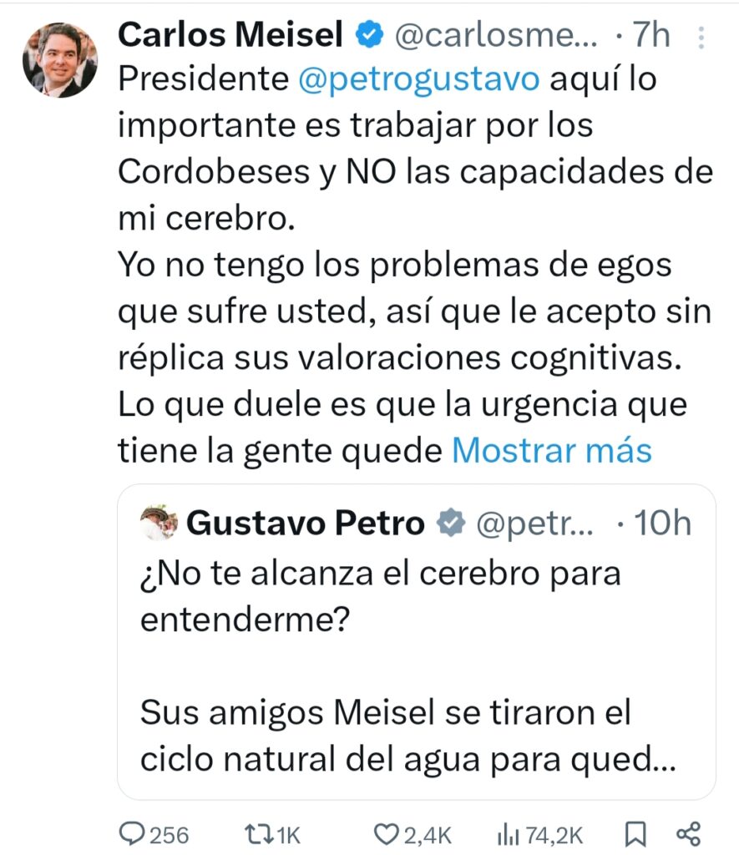Open the Gustavo Petro display name
Image resolution: width=739 pixels, height=855 pixels.
click(306, 524)
